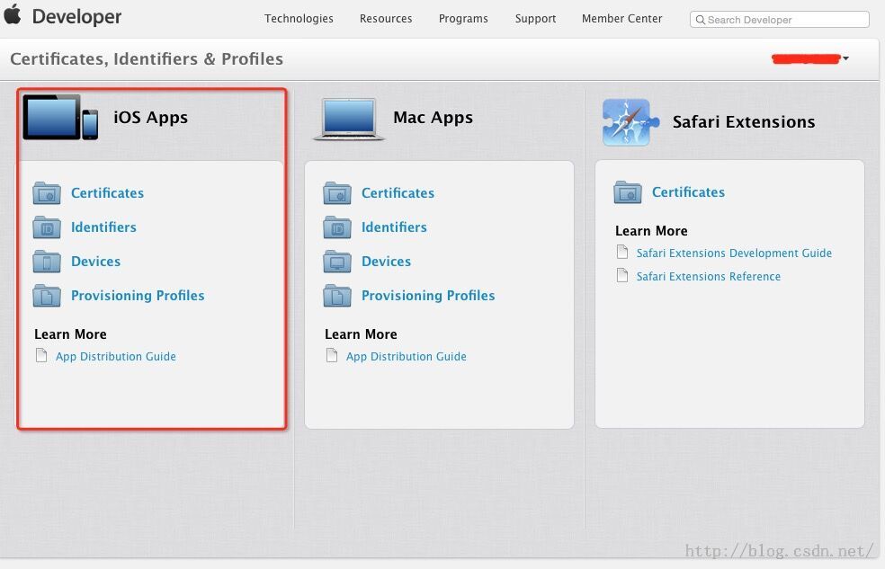Click the iOS Provisioning Profiles folder icon
Screen dimensions: 885x569
pos(47,296)
